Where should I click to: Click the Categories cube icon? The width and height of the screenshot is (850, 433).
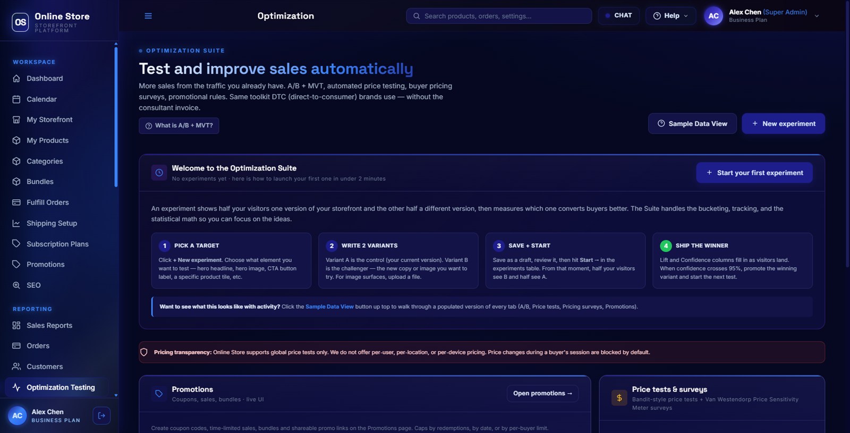16,161
